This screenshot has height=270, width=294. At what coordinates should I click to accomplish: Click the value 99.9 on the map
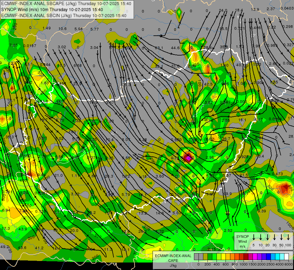228,194
